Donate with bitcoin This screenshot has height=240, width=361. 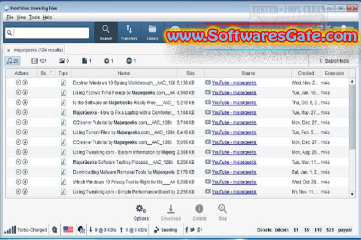click(282, 230)
